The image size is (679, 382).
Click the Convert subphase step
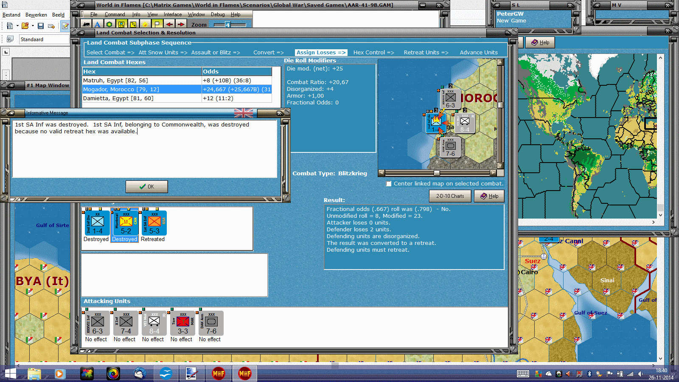[x=269, y=53]
